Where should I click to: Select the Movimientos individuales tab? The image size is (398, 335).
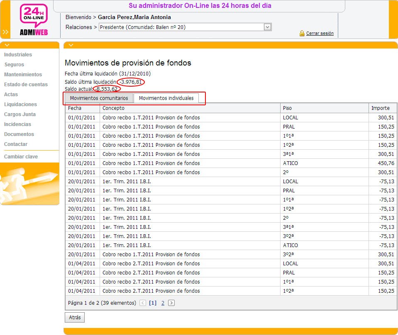pos(166,98)
